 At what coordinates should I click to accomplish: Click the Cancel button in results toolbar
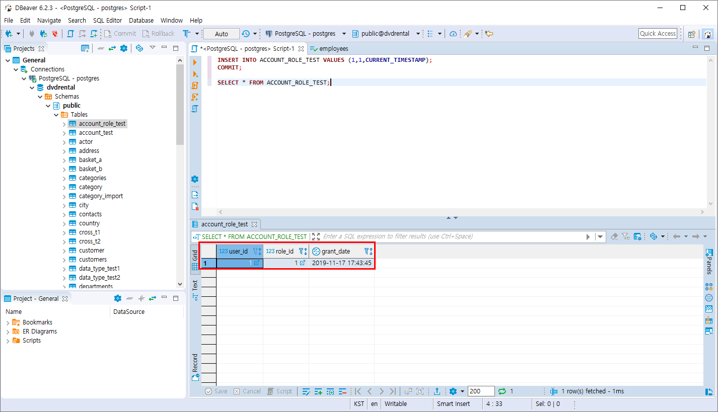tap(247, 391)
